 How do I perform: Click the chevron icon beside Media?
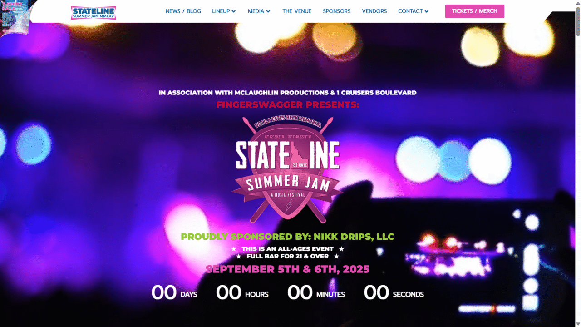click(268, 11)
